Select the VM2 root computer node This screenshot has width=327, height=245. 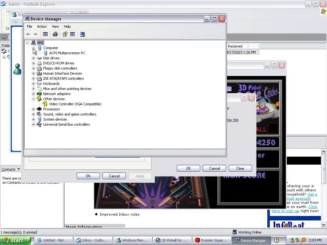tap(40, 43)
